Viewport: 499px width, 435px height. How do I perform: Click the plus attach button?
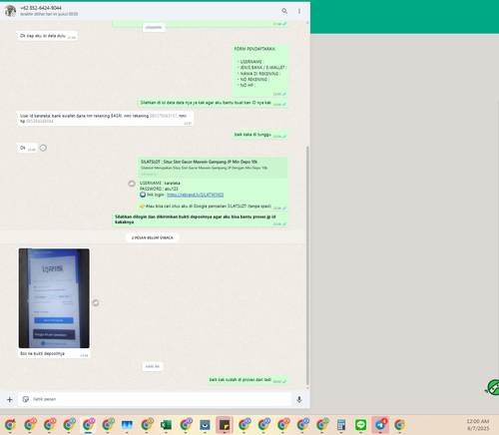(10, 399)
